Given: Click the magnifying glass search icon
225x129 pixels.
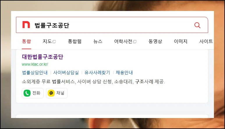Looking at the screenshot, I should pos(197,25).
